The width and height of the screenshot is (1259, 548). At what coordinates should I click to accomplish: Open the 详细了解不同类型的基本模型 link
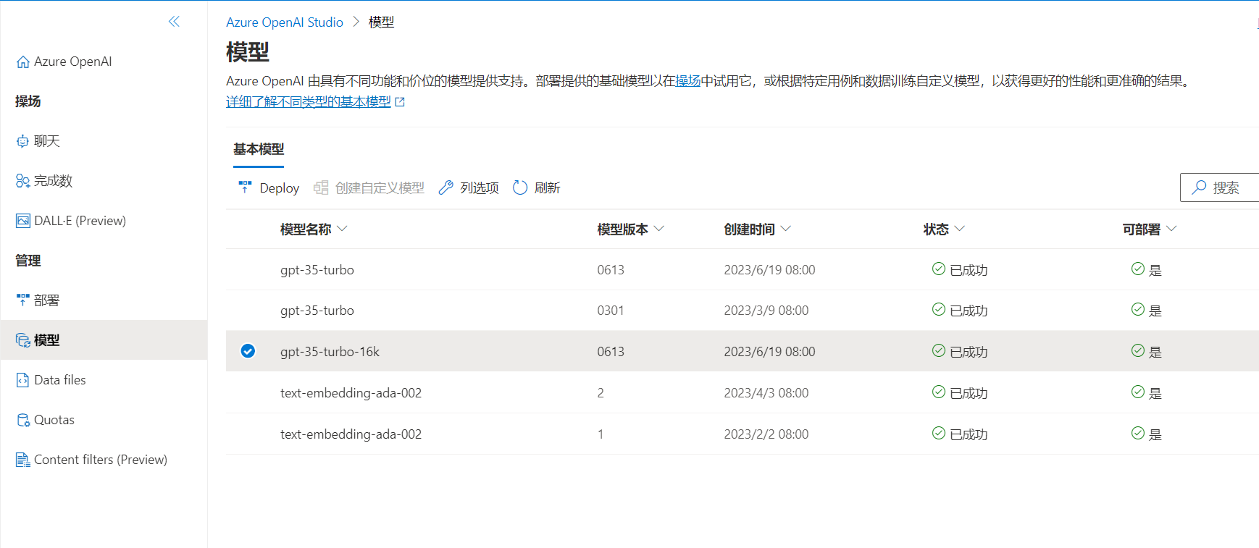pyautogui.click(x=309, y=102)
